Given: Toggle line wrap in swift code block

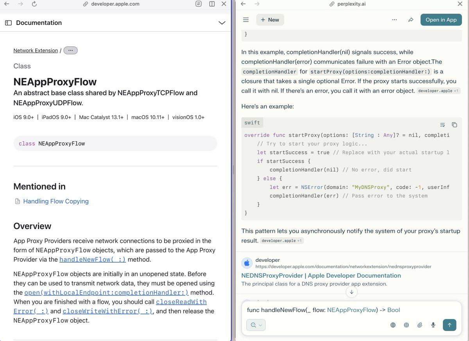Looking at the screenshot, I should tap(442, 125).
